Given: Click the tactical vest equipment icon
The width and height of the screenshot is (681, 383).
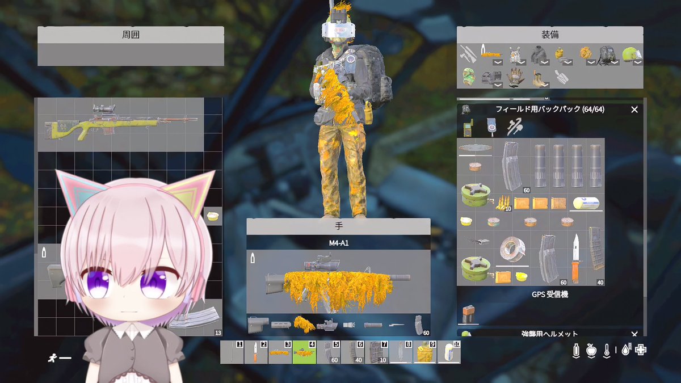Looking at the screenshot, I should (x=515, y=55).
